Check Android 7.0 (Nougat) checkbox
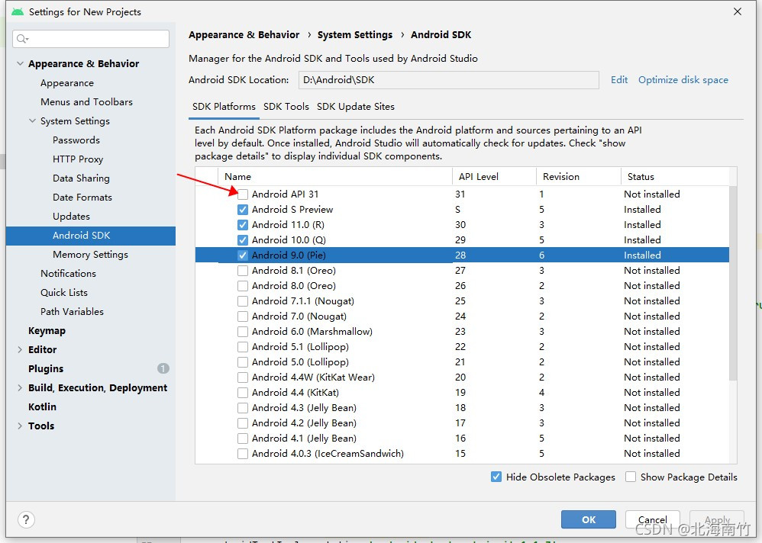 (243, 316)
